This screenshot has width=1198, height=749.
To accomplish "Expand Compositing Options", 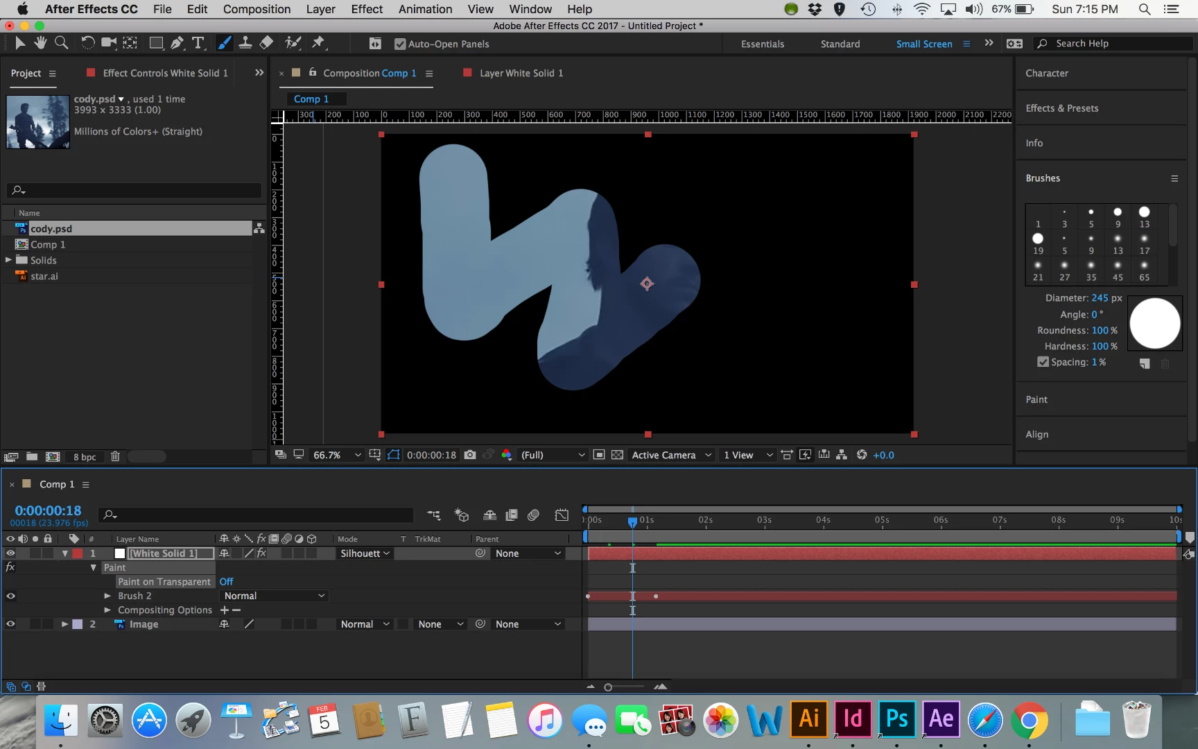I will [x=107, y=610].
